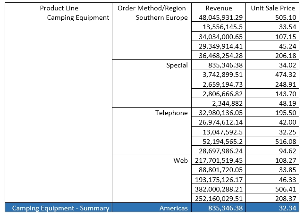This screenshot has width=304, height=217.
Task: Click the Southern Europe group cell
Action: 161,17
